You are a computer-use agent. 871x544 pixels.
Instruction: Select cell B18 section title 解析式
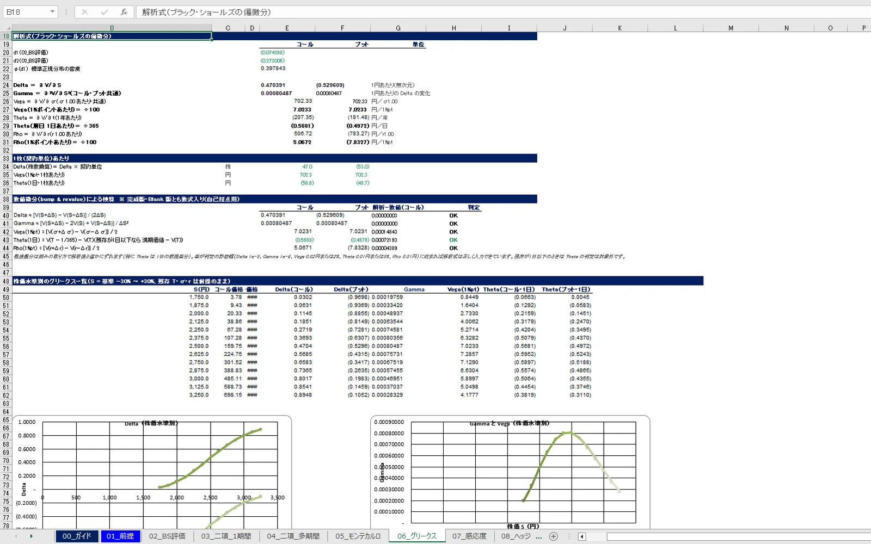[x=112, y=36]
